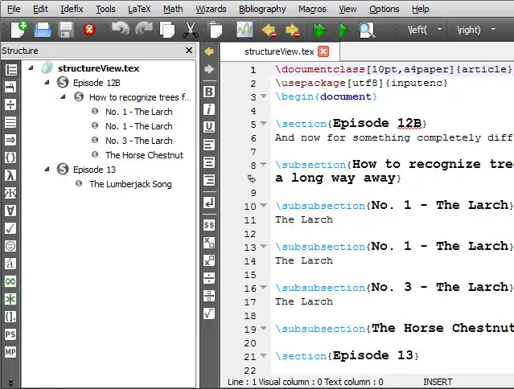Insert math mode with $$ icon
514x389 pixels.
click(209, 225)
